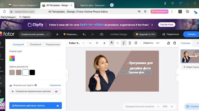The height and width of the screenshot is (111, 199).
Task: Click the Untitled Design title field
Action: coord(119,34)
